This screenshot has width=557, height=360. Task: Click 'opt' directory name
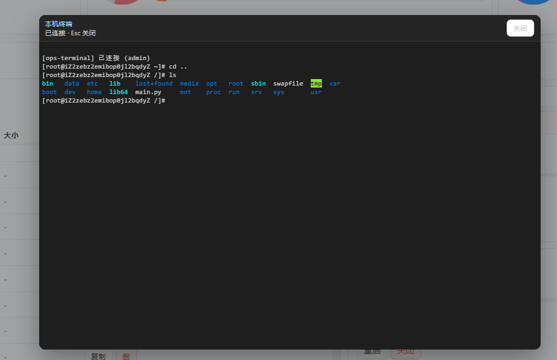(212, 84)
